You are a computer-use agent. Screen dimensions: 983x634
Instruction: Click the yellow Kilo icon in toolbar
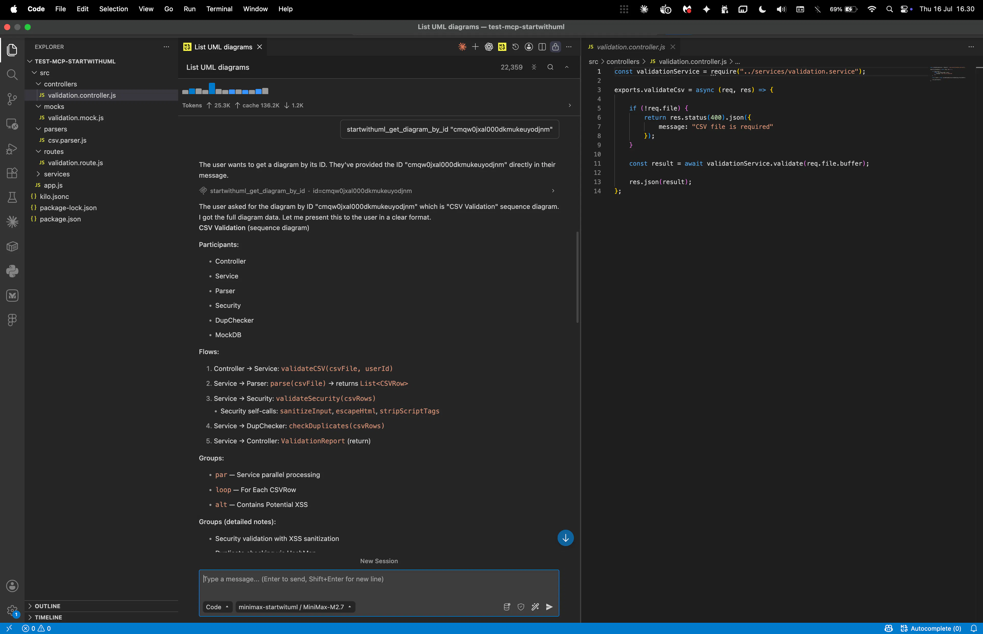point(502,47)
